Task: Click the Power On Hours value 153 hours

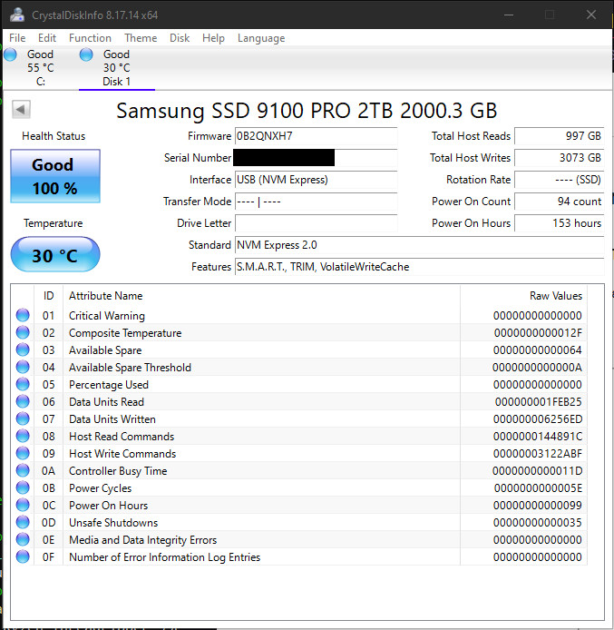Action: (559, 223)
